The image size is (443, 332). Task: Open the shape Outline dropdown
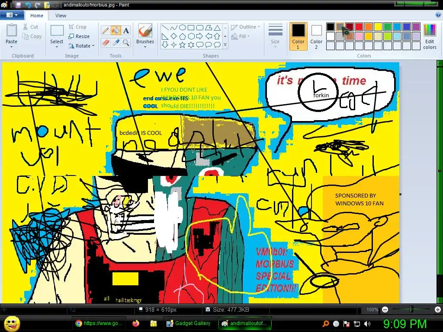pos(246,27)
